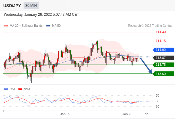Click the green 113.60 support tag

(x=163, y=74)
